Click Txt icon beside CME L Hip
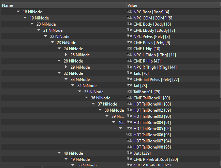The width and height of the screenshot is (221, 168). [x=129, y=48]
